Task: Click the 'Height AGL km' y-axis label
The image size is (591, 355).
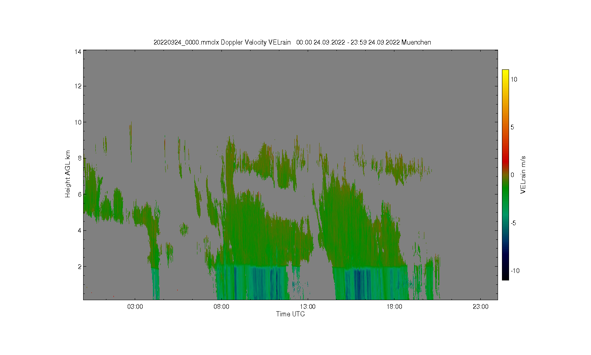Action: pos(68,174)
